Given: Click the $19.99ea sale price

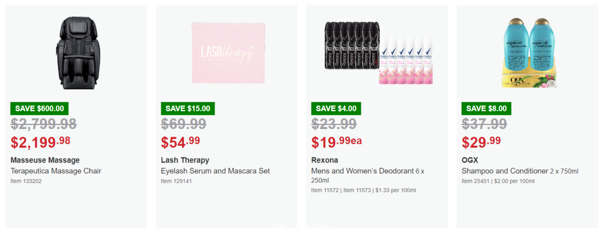Looking at the screenshot, I should point(337,142).
